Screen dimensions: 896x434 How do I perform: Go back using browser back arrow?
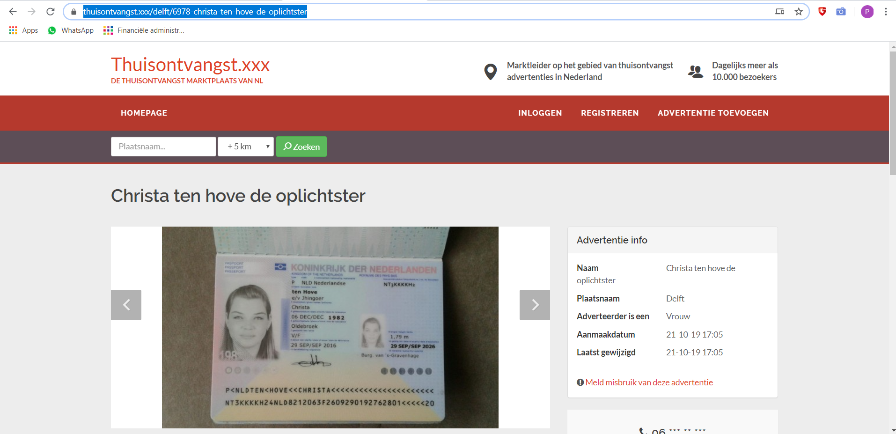coord(13,12)
